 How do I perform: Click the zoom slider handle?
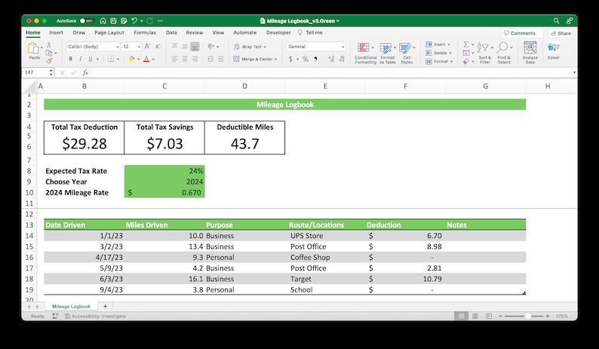point(527,316)
